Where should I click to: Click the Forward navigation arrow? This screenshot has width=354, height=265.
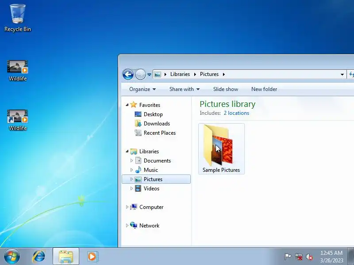click(x=140, y=74)
